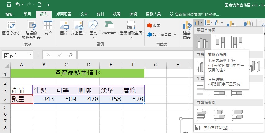
Task: Click the insert column chart ribbon button
Action: pyautogui.click(x=198, y=23)
